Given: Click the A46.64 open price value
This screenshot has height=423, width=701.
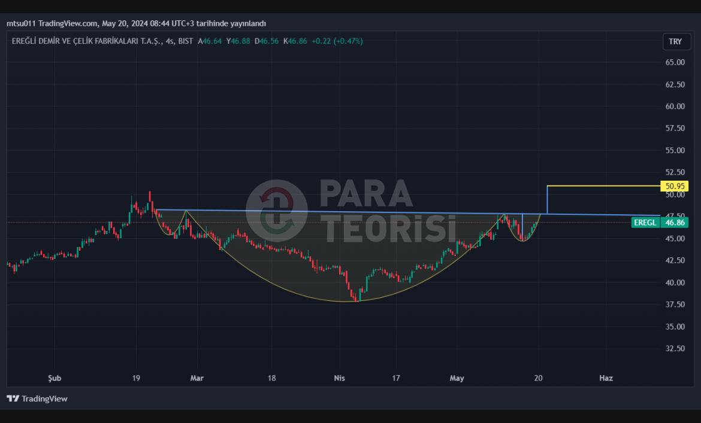Looking at the screenshot, I should tap(210, 41).
